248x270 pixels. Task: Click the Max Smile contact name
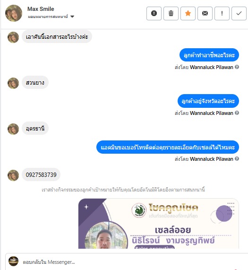pos(41,9)
